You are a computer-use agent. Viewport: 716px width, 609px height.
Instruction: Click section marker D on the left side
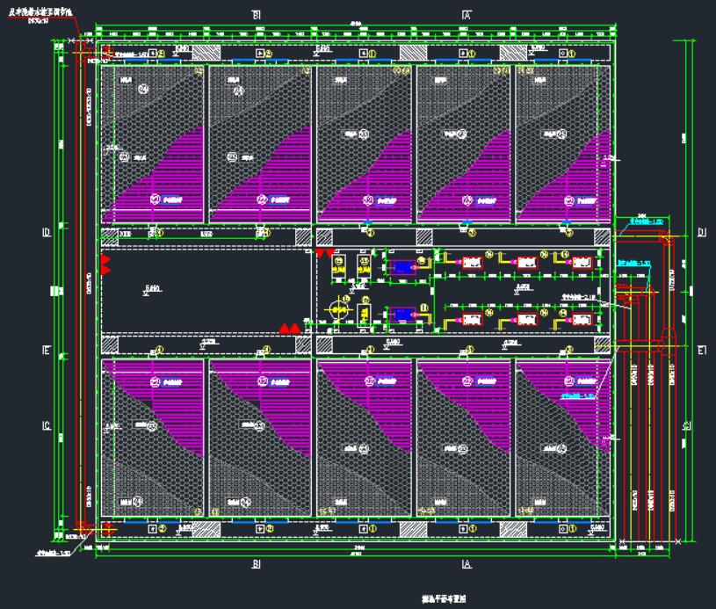[x=46, y=233]
